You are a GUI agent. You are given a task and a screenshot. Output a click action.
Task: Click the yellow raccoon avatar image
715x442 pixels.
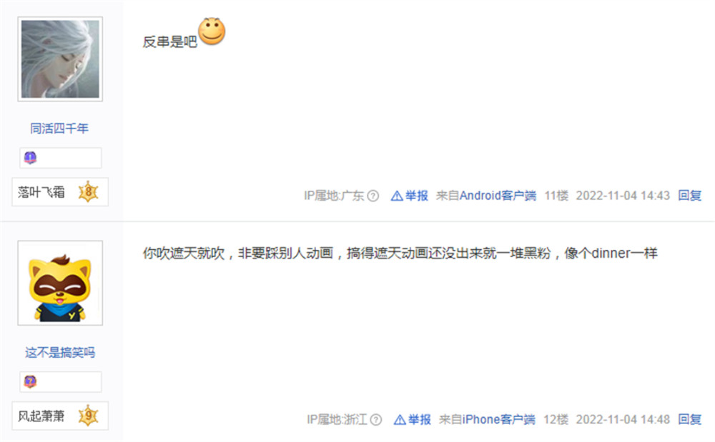pyautogui.click(x=60, y=283)
